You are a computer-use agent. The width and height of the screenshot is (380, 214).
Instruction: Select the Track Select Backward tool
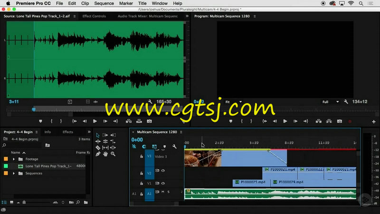(x=113, y=135)
